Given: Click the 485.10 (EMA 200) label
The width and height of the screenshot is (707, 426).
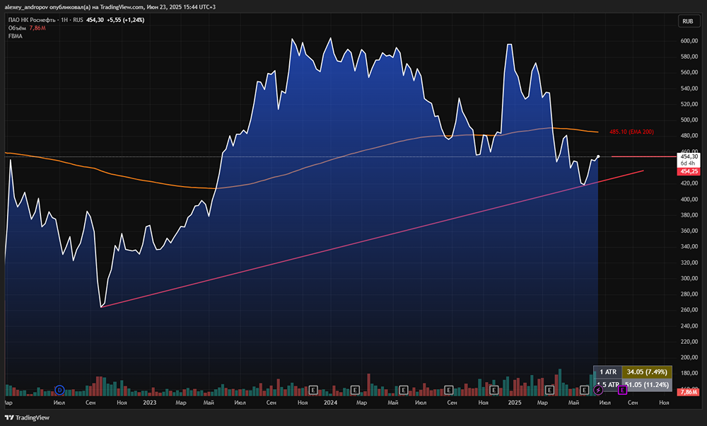Looking at the screenshot, I should click(x=631, y=132).
